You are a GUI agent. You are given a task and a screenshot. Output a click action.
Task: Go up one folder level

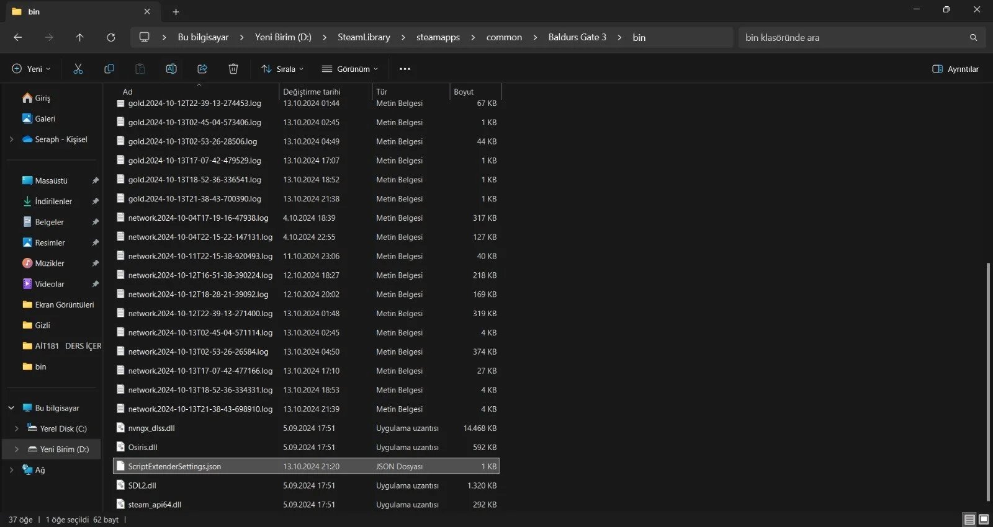coord(79,37)
